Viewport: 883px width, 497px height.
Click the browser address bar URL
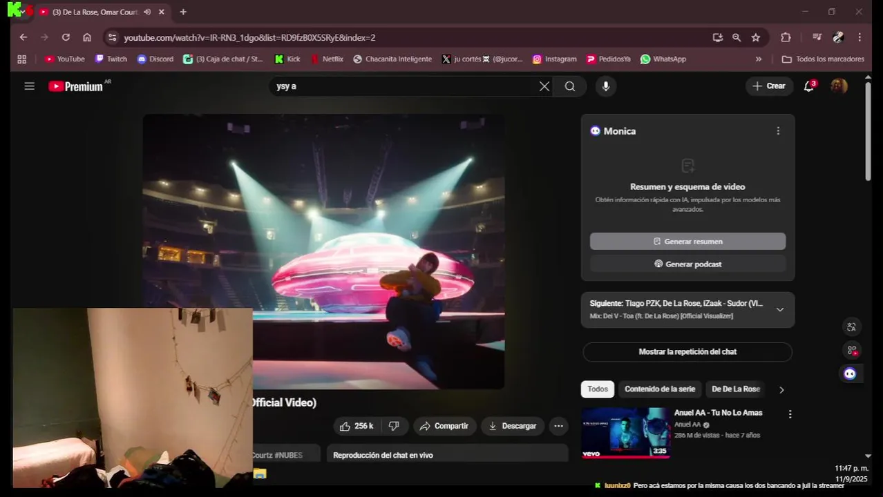[x=249, y=37]
